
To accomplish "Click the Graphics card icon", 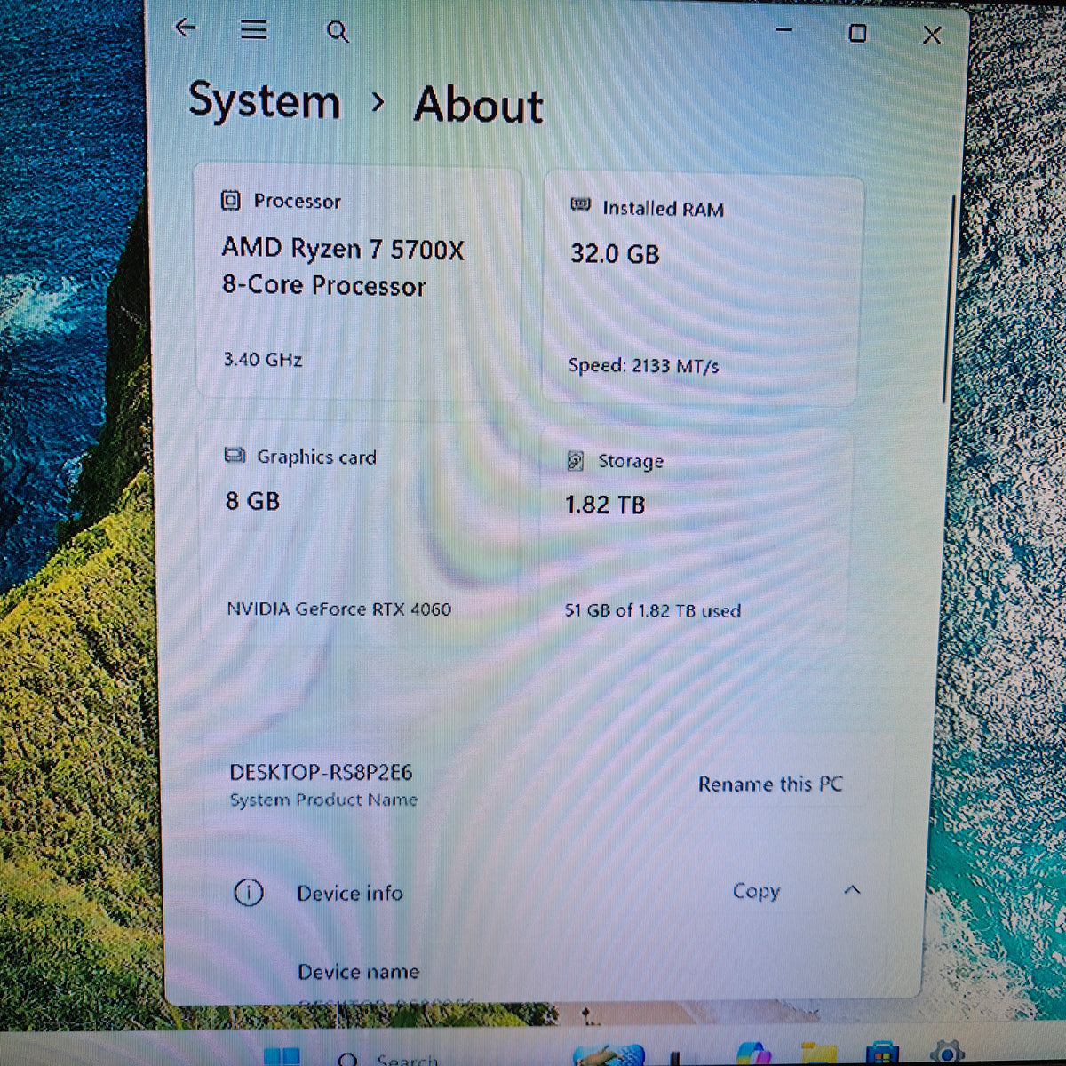I will click(235, 456).
